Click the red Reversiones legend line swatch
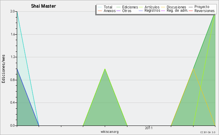Viewport: 219px width, 135px height. [191, 11]
